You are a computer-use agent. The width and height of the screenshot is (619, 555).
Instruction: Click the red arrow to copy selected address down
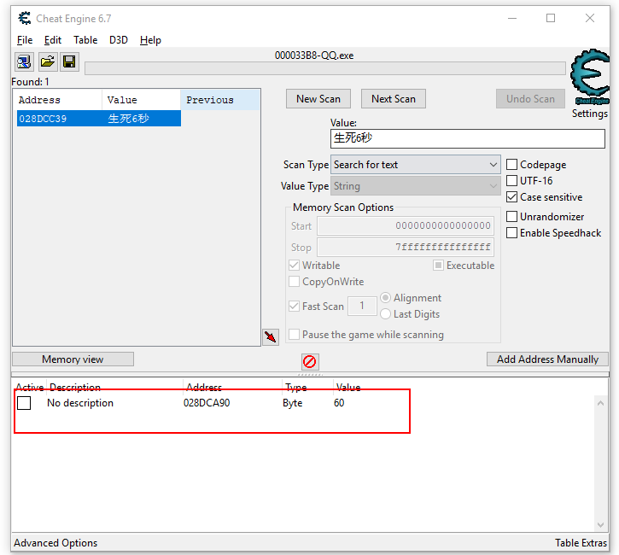271,336
